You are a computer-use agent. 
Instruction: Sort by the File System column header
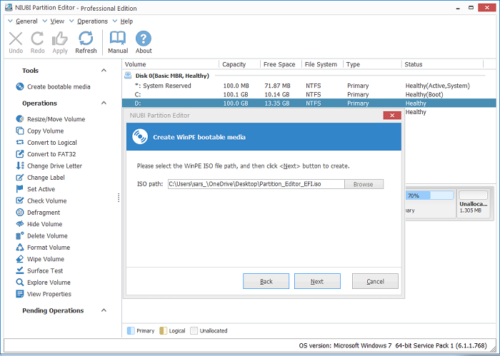(322, 64)
